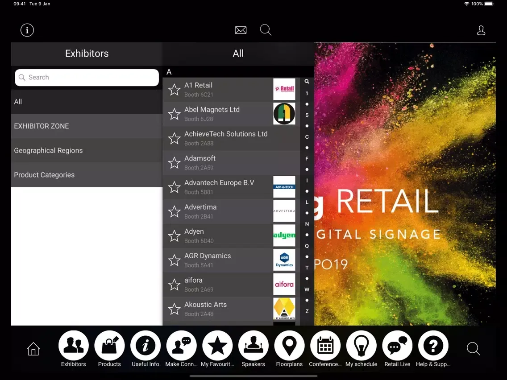The height and width of the screenshot is (380, 507).
Task: Open the aifora exhibitor entry
Action: point(231,285)
